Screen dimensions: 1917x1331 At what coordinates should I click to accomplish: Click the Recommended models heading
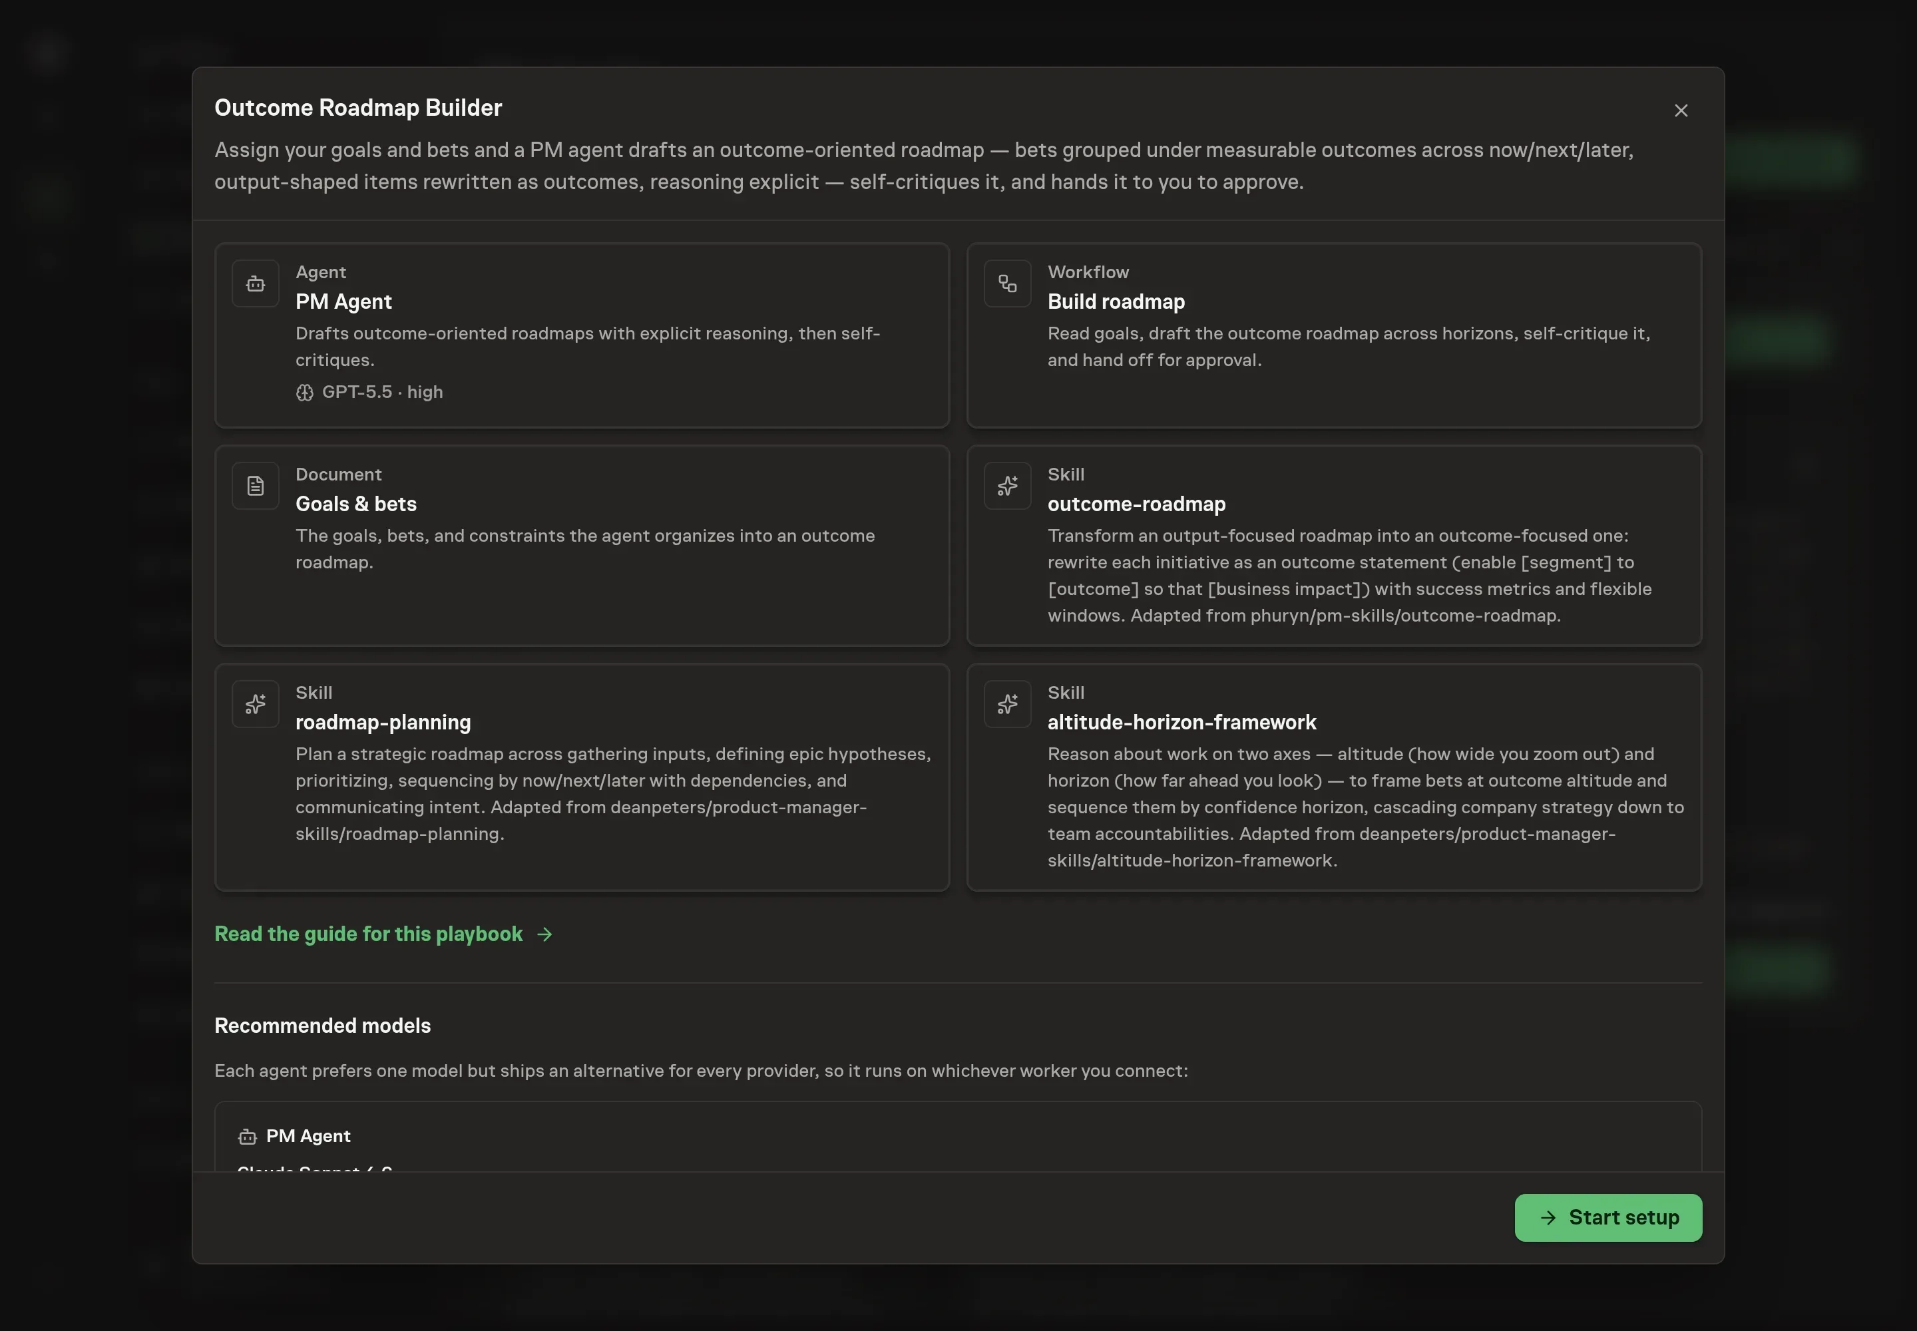point(323,1026)
